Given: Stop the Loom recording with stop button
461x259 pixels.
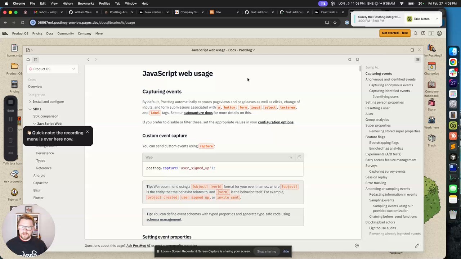Looking at the screenshot, I should tap(10, 102).
